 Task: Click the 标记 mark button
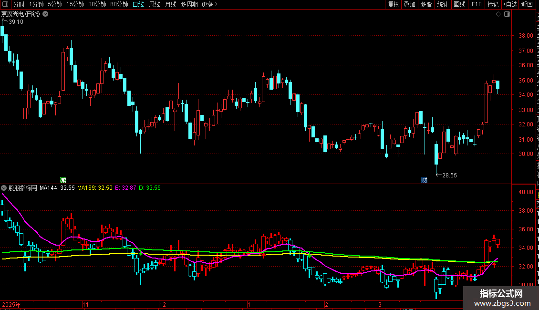(x=493, y=4)
